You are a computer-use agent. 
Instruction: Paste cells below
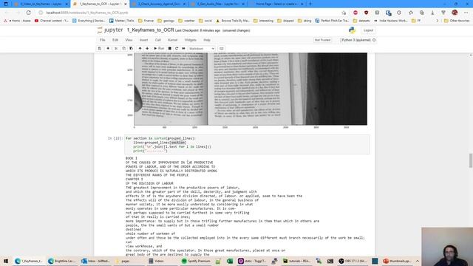coord(132,49)
